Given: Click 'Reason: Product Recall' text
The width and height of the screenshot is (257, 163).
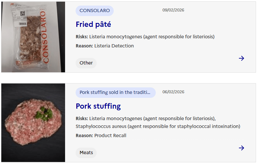Looking at the screenshot, I should 101,136.
